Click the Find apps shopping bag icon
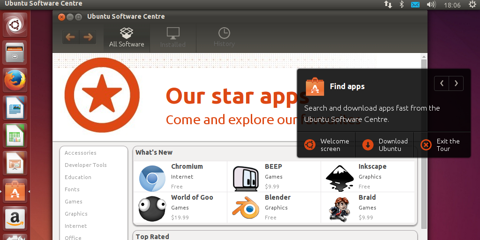Image resolution: width=480 pixels, height=240 pixels. point(315,87)
